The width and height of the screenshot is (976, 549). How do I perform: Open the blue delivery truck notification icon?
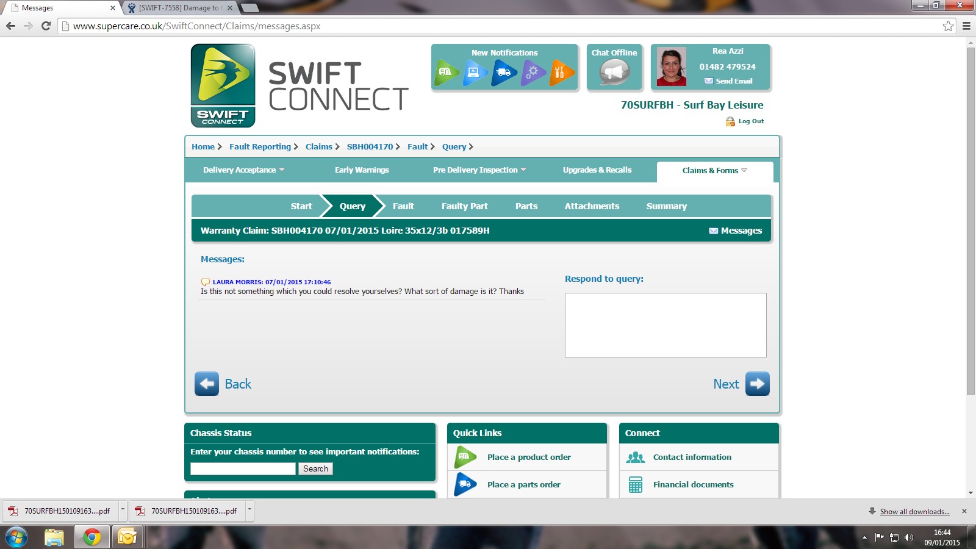[504, 73]
